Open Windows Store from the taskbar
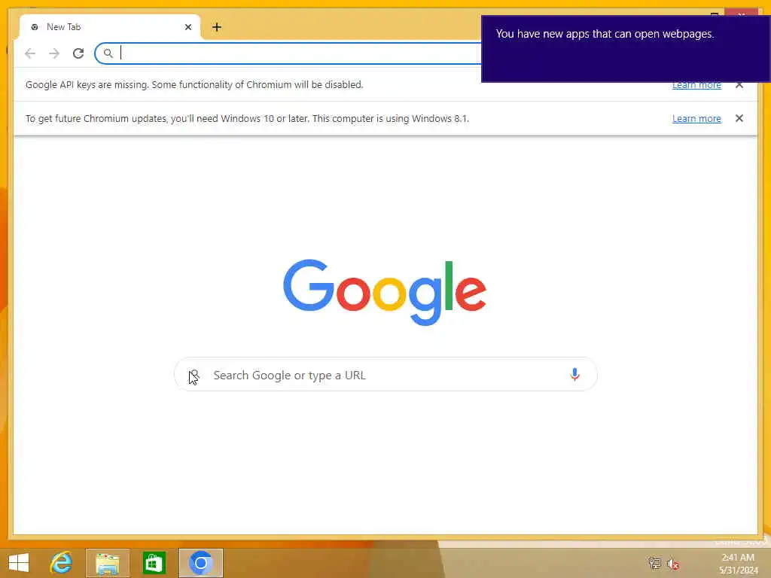The width and height of the screenshot is (771, 578). (x=154, y=563)
